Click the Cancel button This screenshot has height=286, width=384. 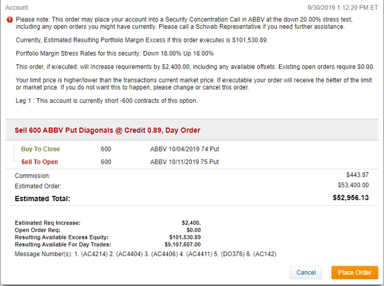point(306,272)
